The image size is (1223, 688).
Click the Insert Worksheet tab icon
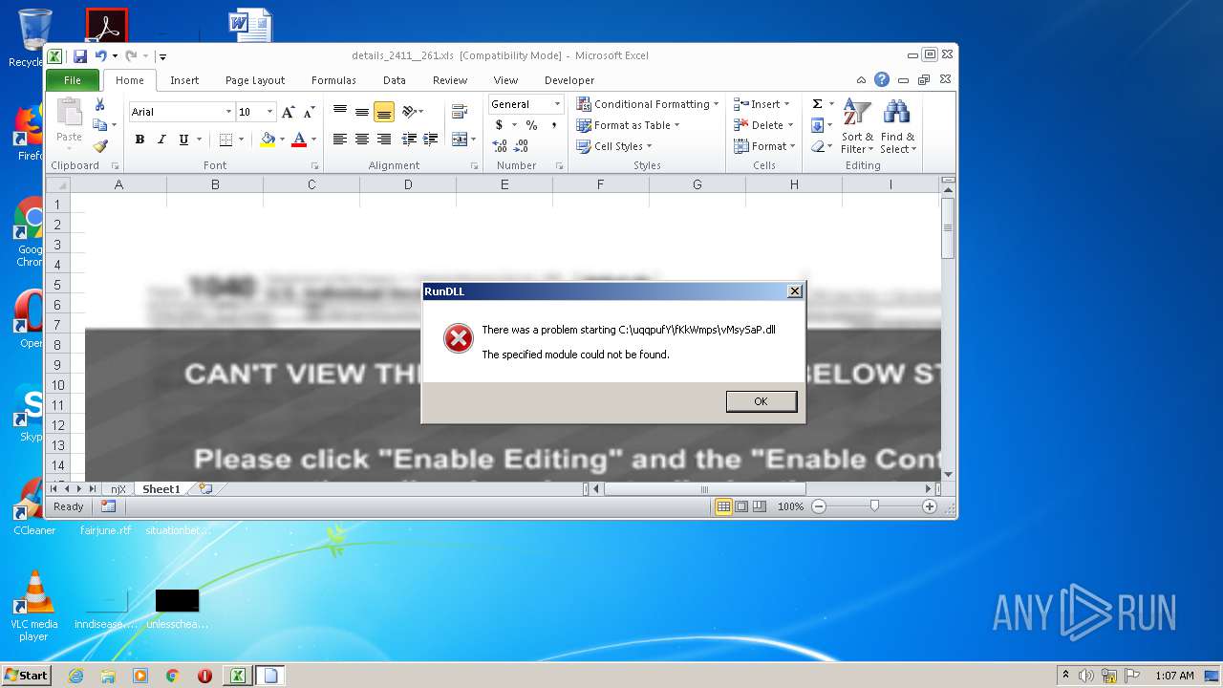point(204,489)
